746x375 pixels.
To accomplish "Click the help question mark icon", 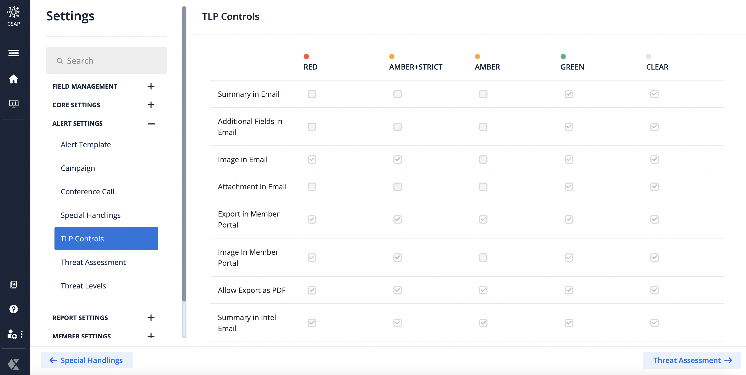I will pyautogui.click(x=14, y=309).
